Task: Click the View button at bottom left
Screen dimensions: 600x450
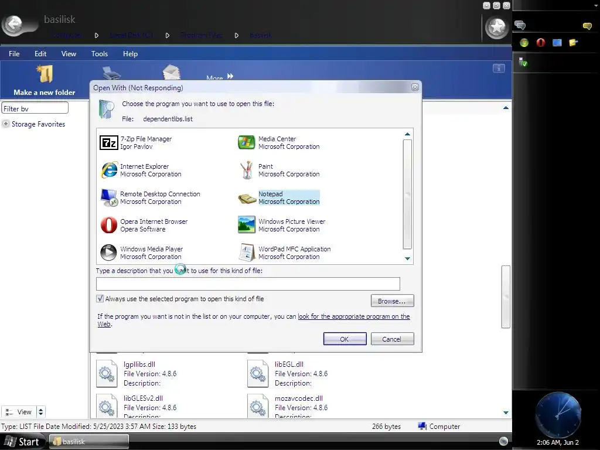Action: click(x=19, y=412)
